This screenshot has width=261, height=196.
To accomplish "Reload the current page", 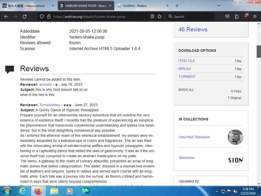I will (x=24, y=17).
